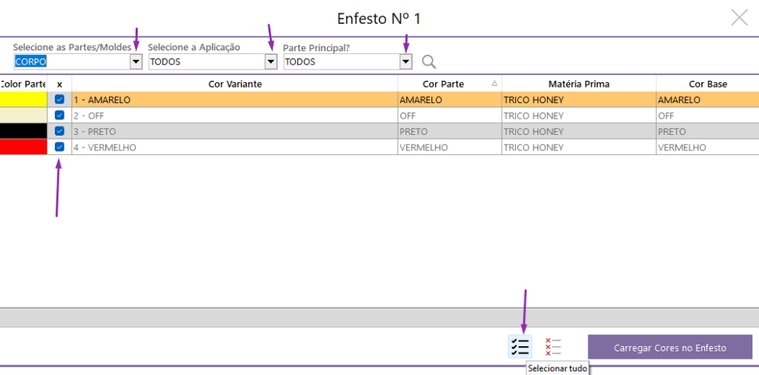Select the red color swatch cell
Screen dimensions: 759x375
pyautogui.click(x=23, y=147)
